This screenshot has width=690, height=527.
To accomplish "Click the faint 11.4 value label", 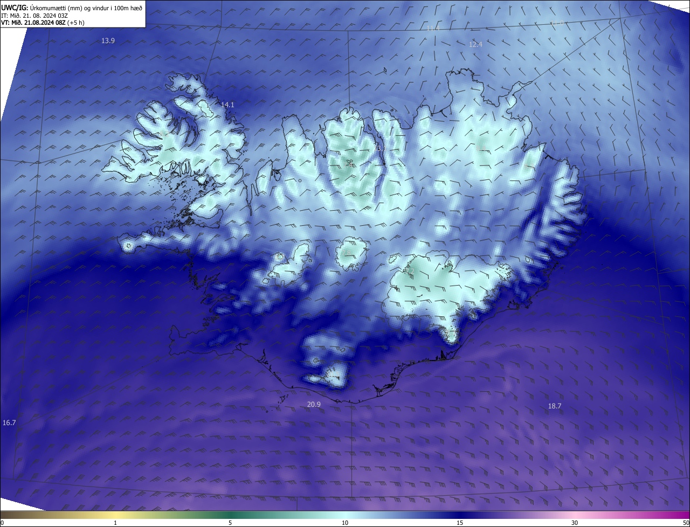I will coord(433,28).
